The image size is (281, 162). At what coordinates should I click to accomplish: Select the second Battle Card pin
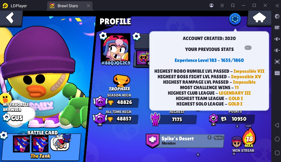[x=40, y=144]
